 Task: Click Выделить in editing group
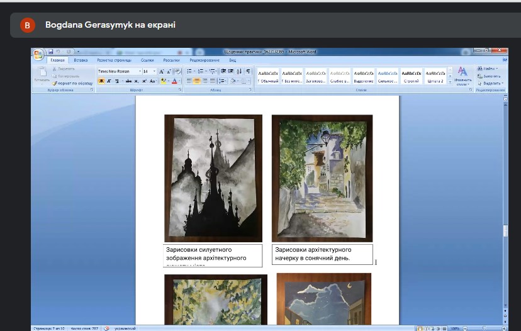[490, 84]
